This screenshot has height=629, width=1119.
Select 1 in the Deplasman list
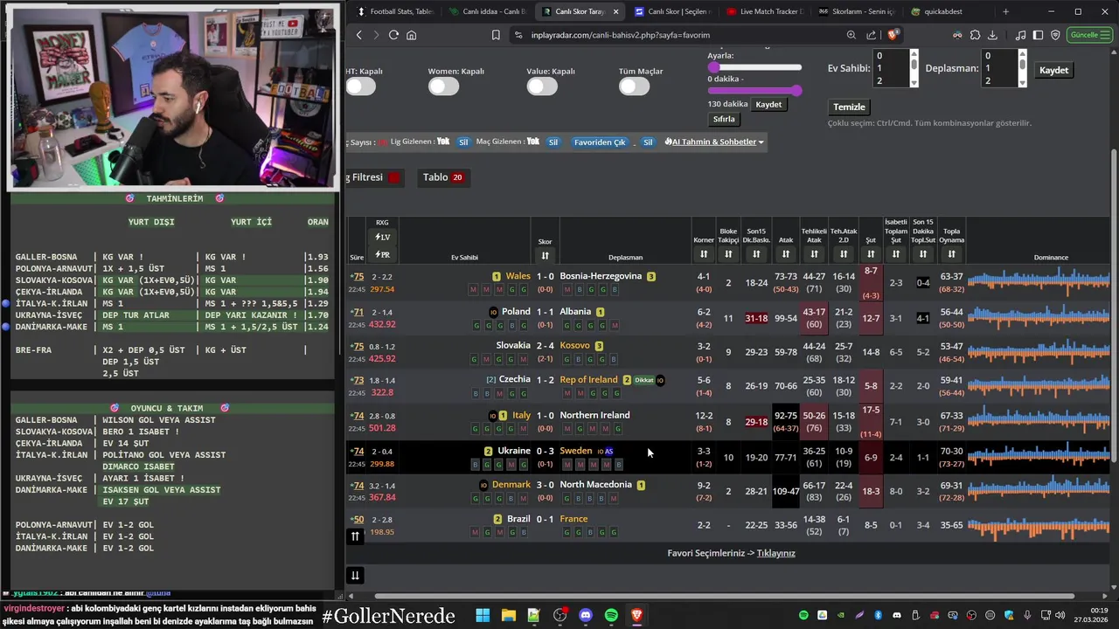[999, 68]
